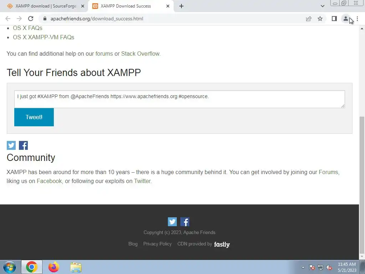Open the Twitter link in Community paragraph
The height and width of the screenshot is (274, 365).
pyautogui.click(x=142, y=181)
